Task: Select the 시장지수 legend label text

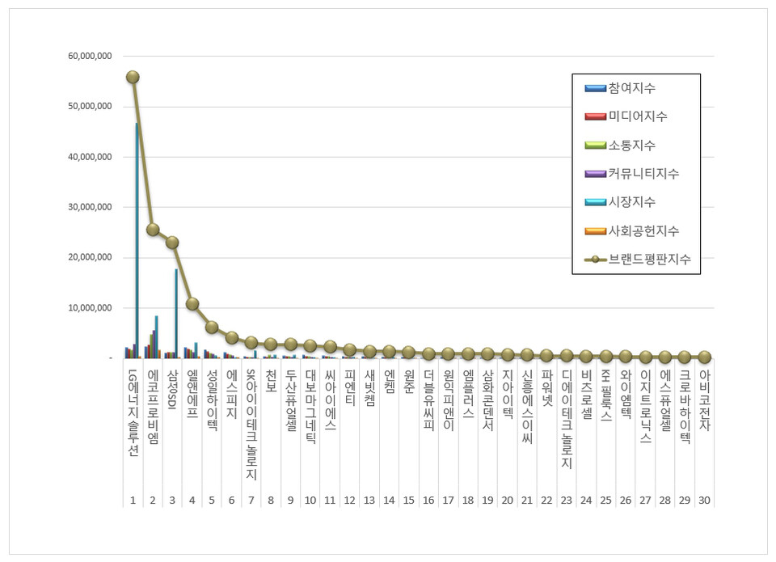Action: (632, 202)
